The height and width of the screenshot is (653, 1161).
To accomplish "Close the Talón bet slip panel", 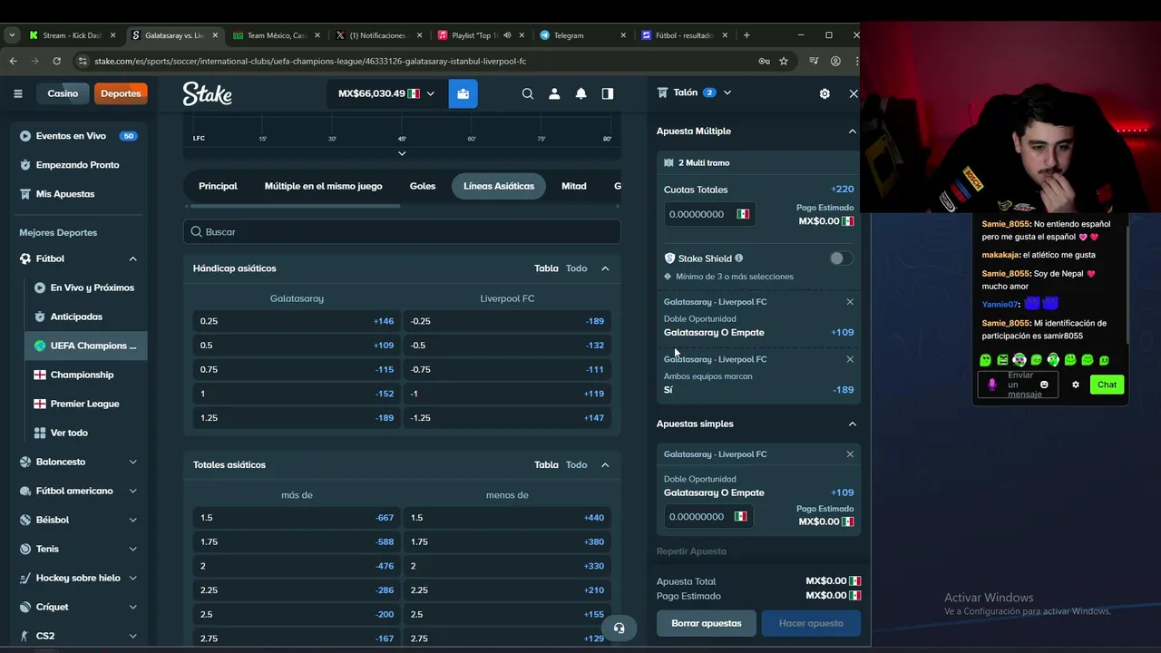I will coord(853,93).
